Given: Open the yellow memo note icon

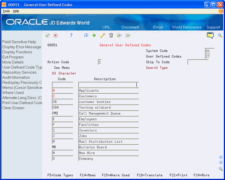Looking at the screenshot, I should coord(210,35).
